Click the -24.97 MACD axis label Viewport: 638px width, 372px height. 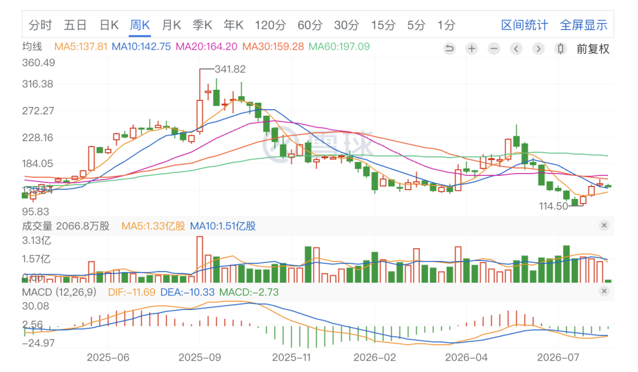pyautogui.click(x=38, y=342)
